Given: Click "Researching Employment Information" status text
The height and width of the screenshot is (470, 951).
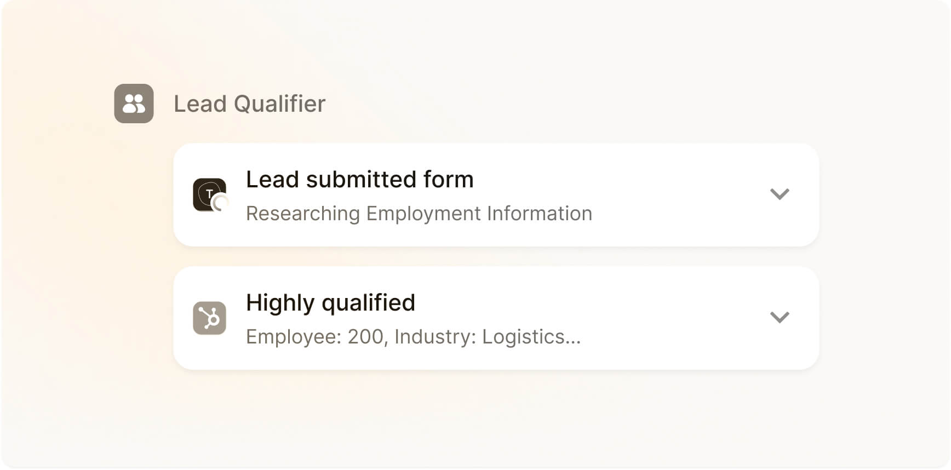Looking at the screenshot, I should [x=419, y=214].
